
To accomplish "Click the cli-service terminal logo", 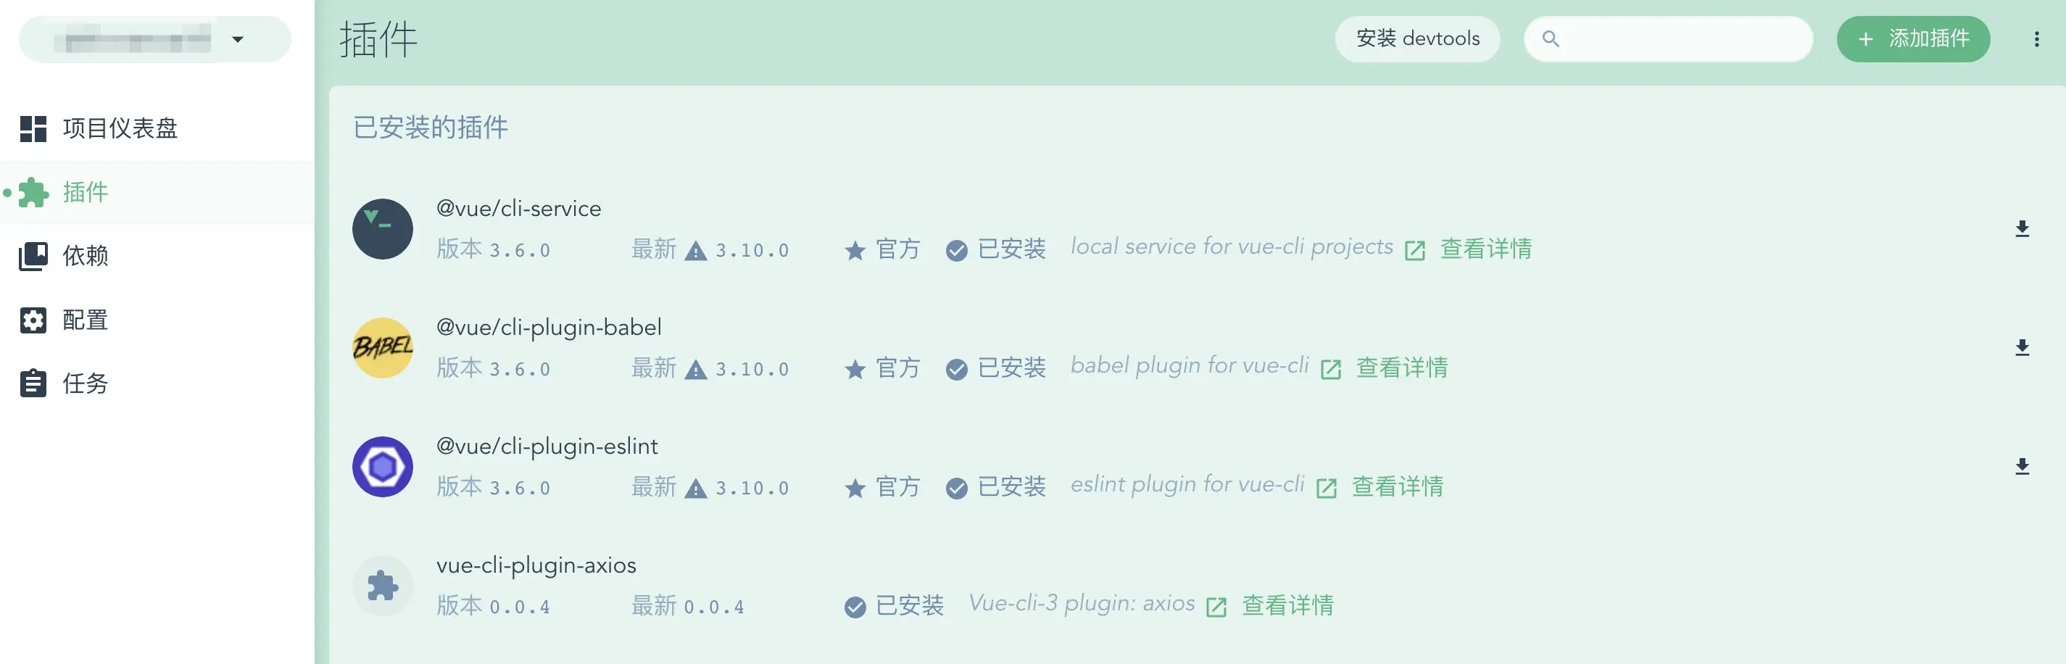I will click(x=383, y=229).
